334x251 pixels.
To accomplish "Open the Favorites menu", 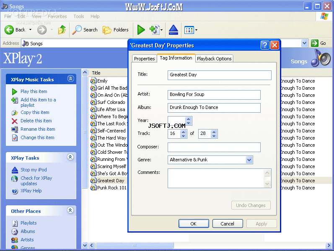I will click(x=57, y=16).
